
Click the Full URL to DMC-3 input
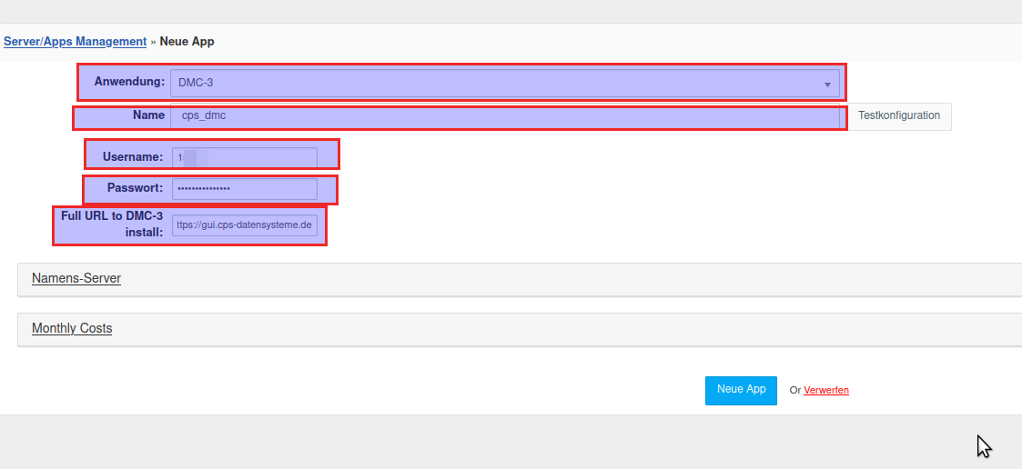(245, 225)
